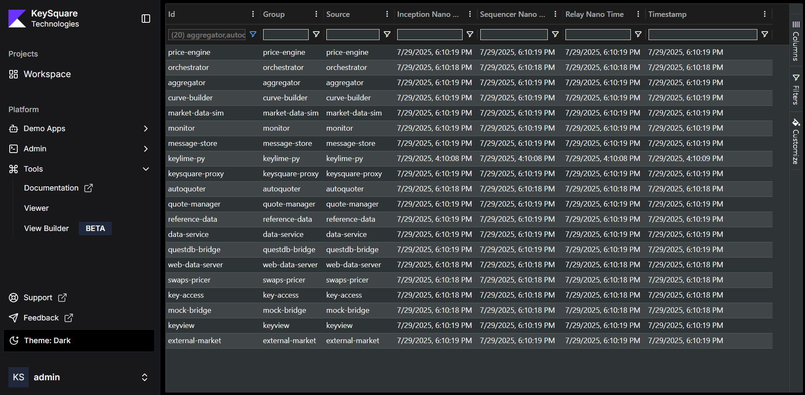Click the Group column filter input
Screen dimensions: 805x395
click(x=285, y=35)
